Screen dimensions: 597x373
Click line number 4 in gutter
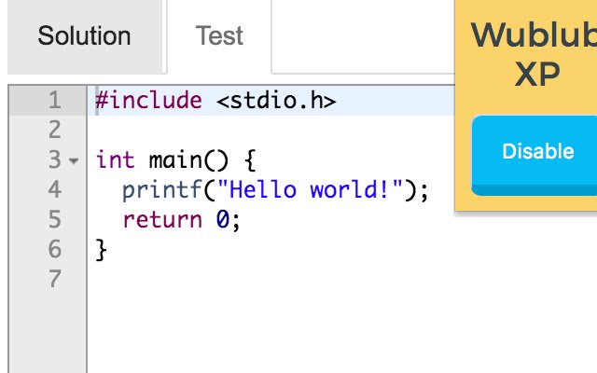click(54, 189)
